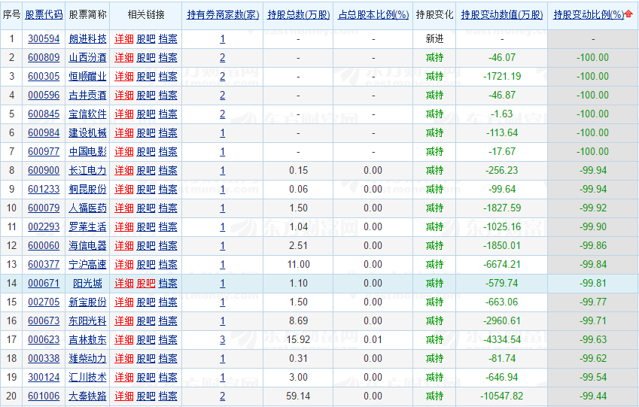Open 股吧 link for 阳光城
The height and width of the screenshot is (407, 639).
(146, 283)
